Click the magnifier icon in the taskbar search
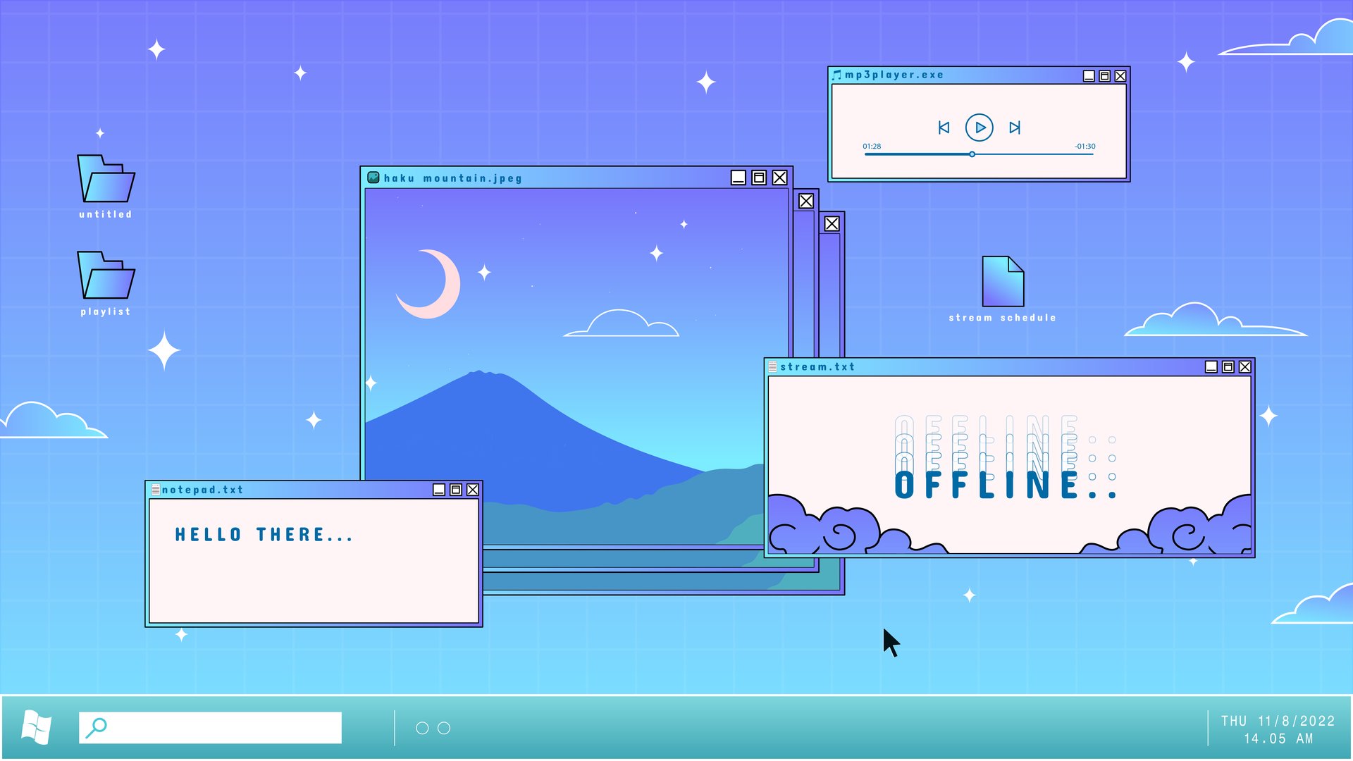This screenshot has height=761, width=1353. click(96, 727)
